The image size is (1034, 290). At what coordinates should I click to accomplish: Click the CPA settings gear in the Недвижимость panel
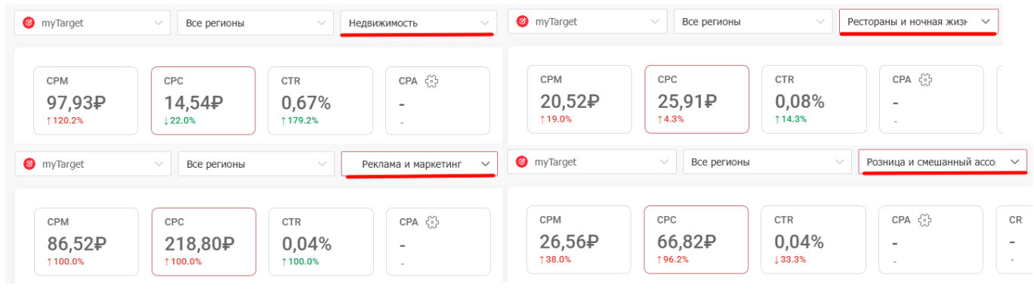pyautogui.click(x=432, y=82)
